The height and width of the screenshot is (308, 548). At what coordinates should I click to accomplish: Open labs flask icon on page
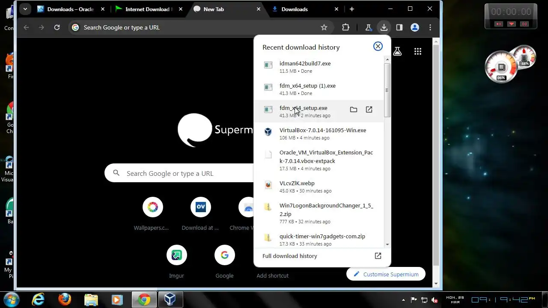coord(397,51)
